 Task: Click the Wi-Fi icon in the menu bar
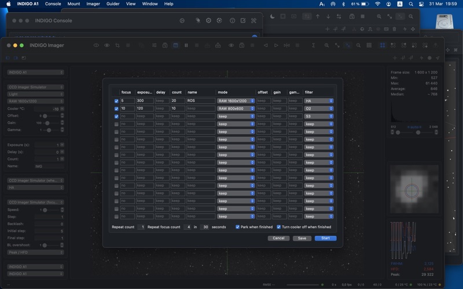pyautogui.click(x=378, y=4)
